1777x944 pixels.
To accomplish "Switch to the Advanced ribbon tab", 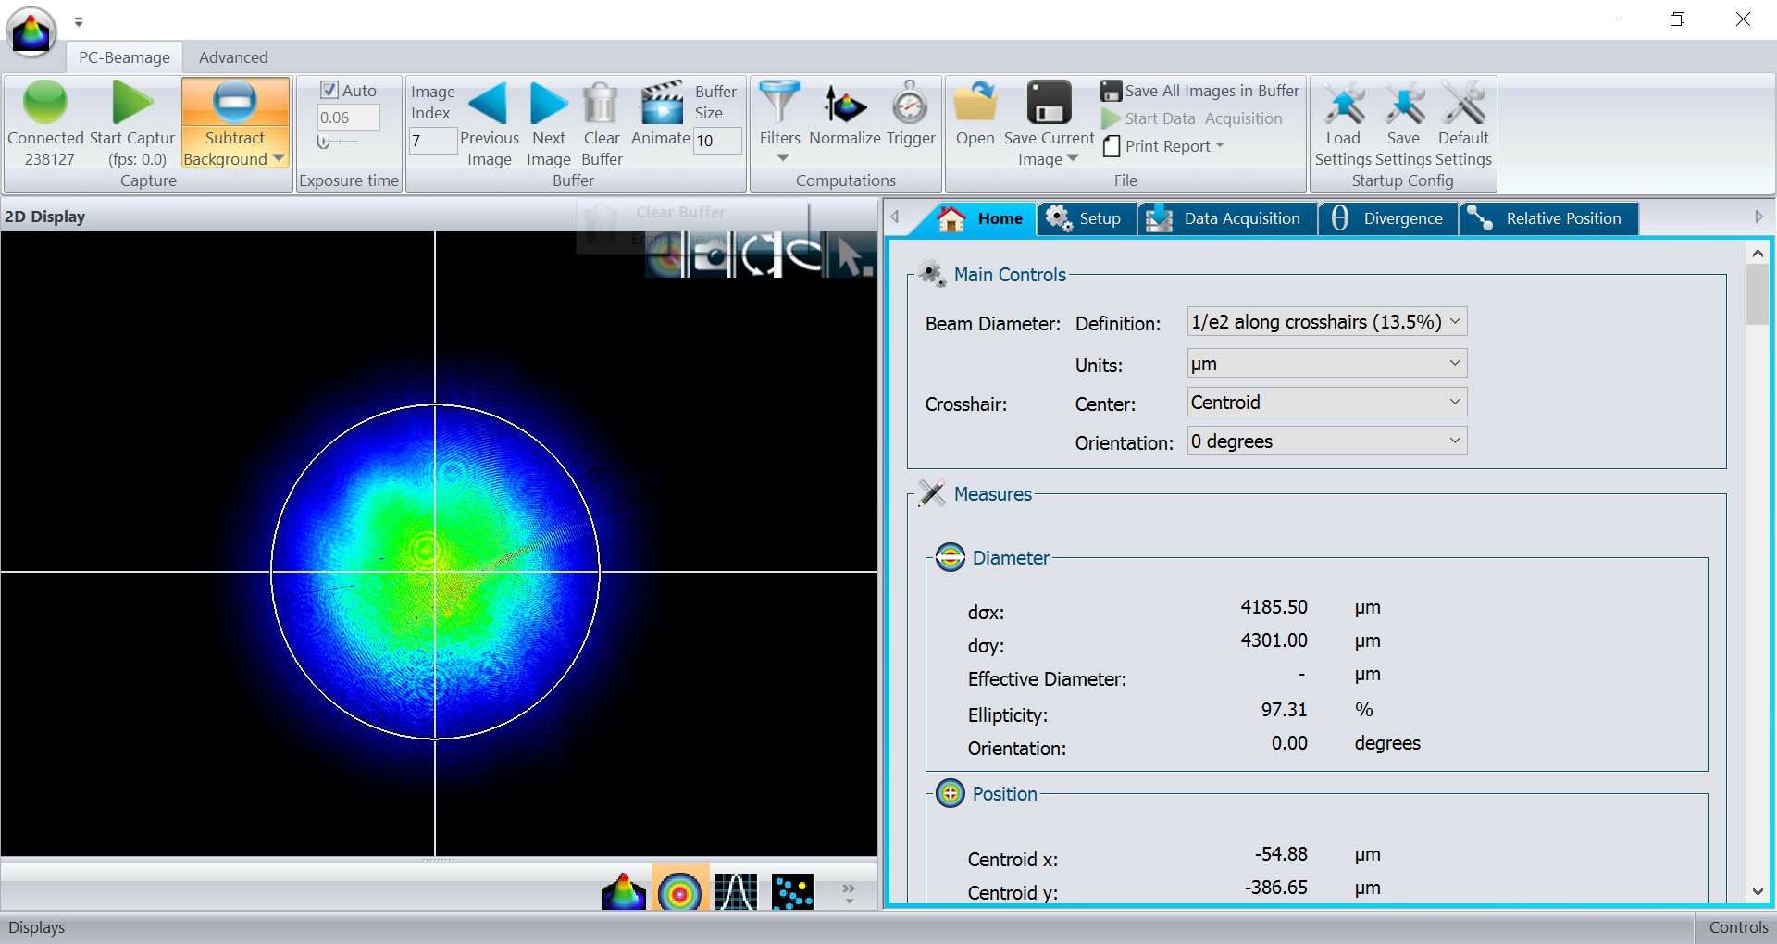I will click(x=233, y=57).
